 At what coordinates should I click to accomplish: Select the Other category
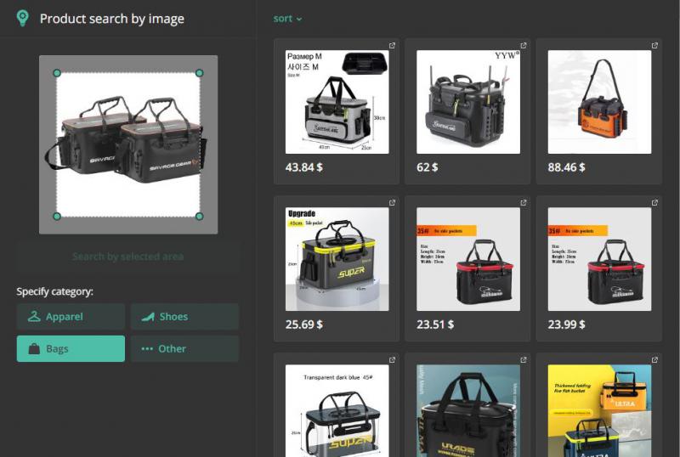pos(184,348)
